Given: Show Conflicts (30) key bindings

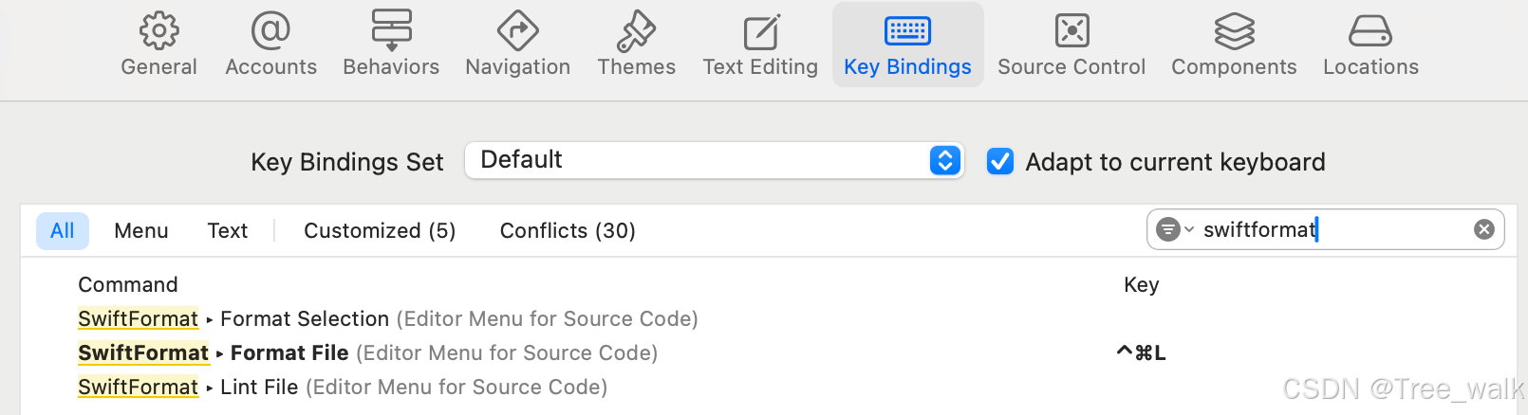Looking at the screenshot, I should (568, 230).
